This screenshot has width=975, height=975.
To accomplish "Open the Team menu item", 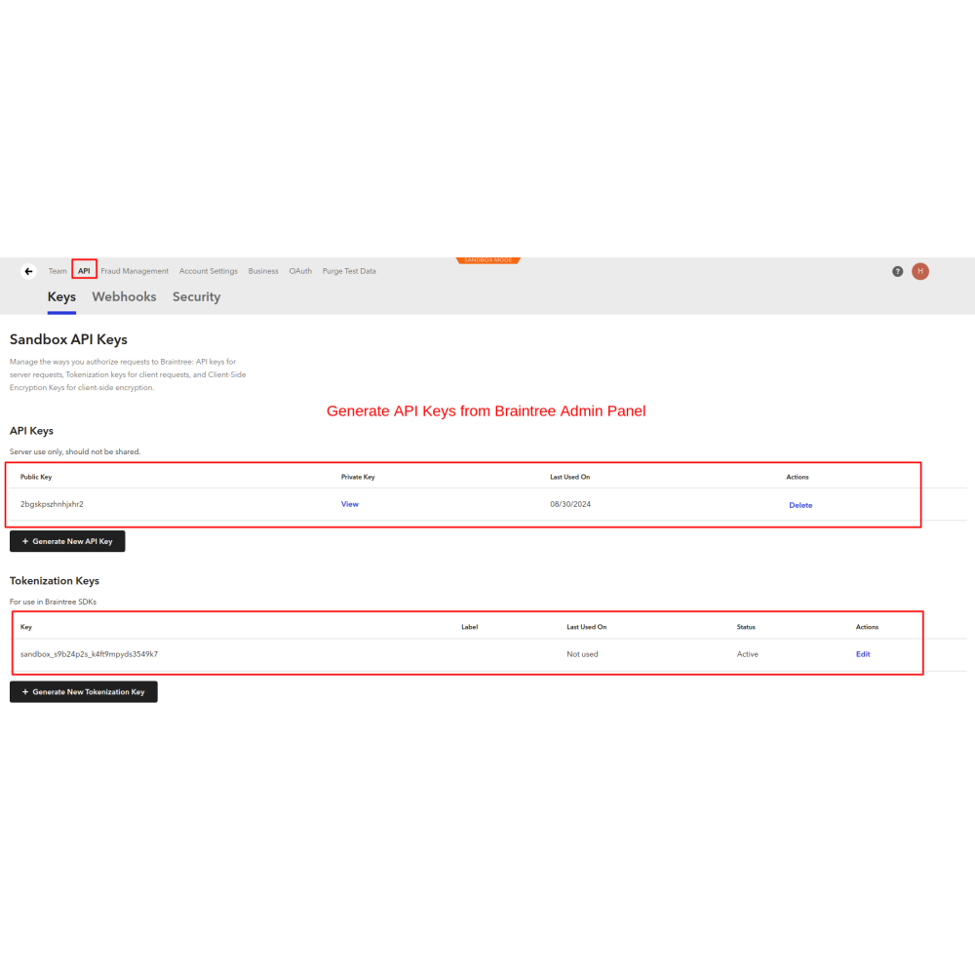I will pos(58,271).
